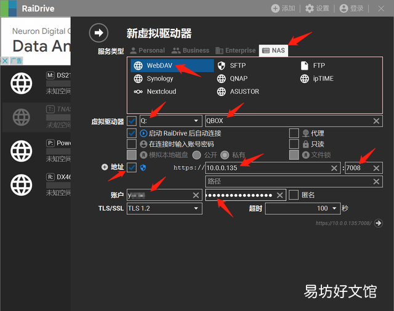This screenshot has height=311, width=394.
Task: Switch to the Business tab
Action: (x=190, y=50)
